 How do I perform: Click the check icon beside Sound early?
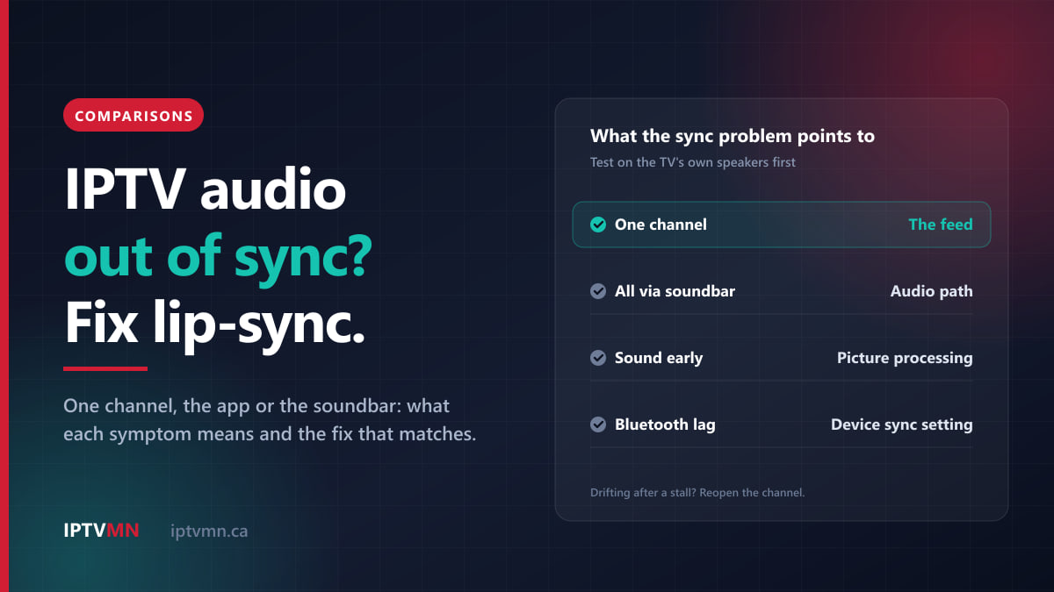pyautogui.click(x=598, y=358)
